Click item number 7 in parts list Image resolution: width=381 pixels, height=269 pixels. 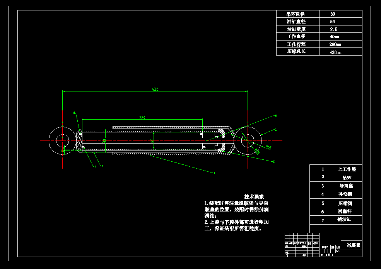323,220
